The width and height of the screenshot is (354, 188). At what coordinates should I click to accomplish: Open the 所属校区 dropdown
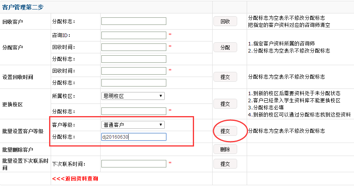tap(133, 96)
